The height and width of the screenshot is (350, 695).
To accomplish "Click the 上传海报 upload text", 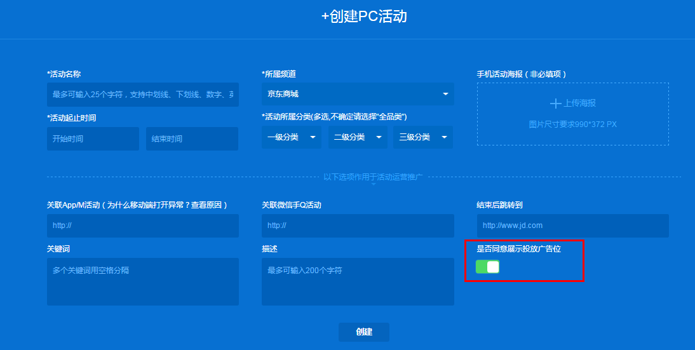I will [x=579, y=103].
